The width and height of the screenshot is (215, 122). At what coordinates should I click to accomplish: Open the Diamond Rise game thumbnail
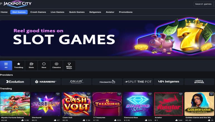138,104
